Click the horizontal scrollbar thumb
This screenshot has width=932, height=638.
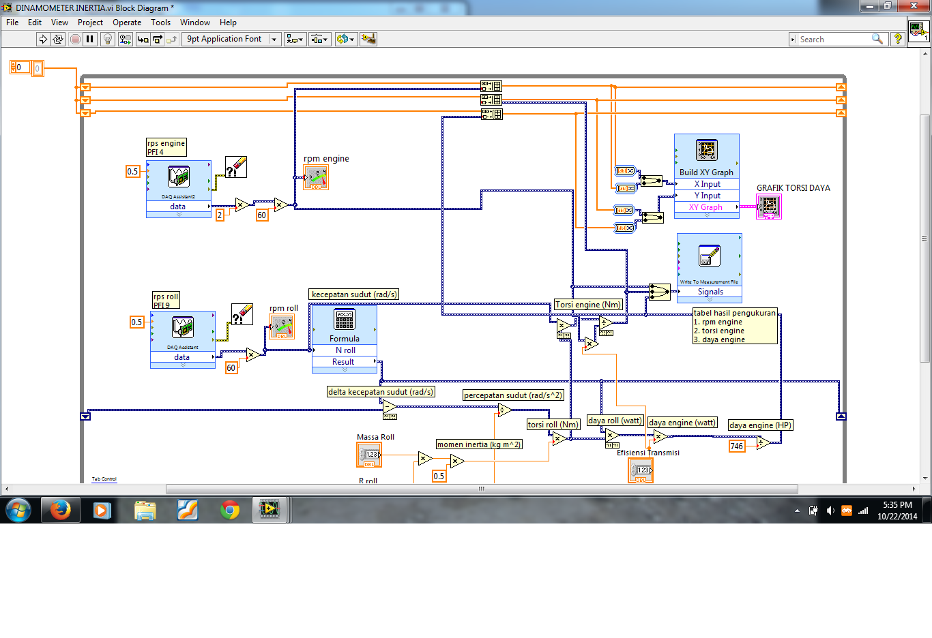482,489
